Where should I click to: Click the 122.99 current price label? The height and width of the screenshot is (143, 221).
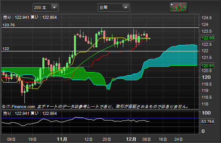[207, 38]
